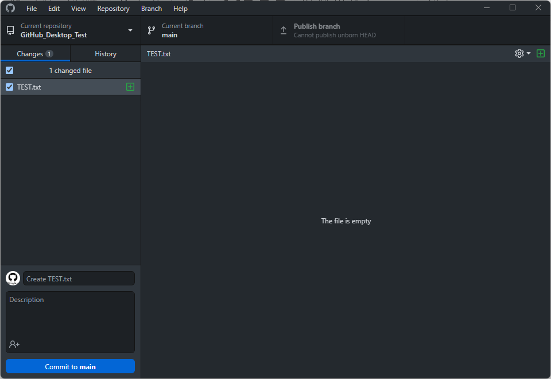Click the commit summary field Create TEST.txt
This screenshot has height=379, width=551.
click(79, 279)
